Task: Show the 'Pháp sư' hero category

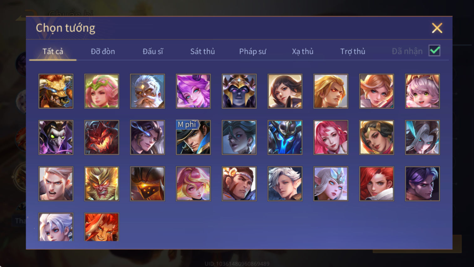Action: [253, 51]
